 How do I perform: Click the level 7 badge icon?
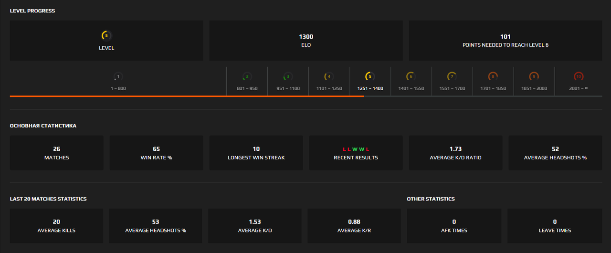click(452, 76)
